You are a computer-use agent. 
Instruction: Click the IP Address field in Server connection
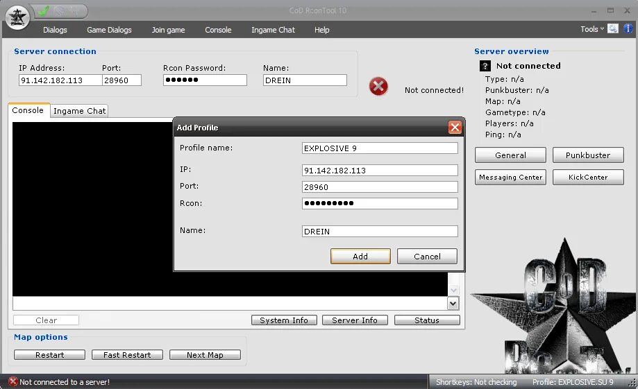point(60,80)
